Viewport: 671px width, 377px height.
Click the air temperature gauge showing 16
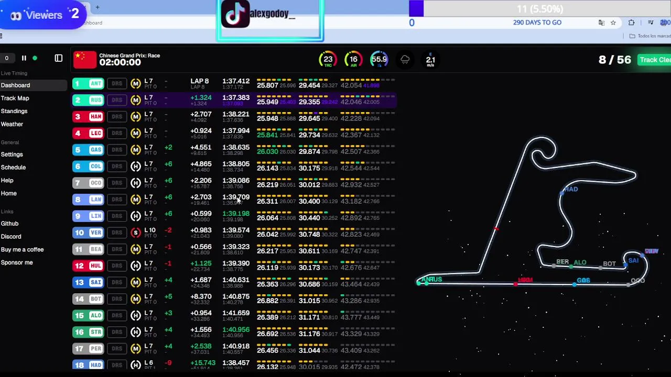click(x=354, y=60)
